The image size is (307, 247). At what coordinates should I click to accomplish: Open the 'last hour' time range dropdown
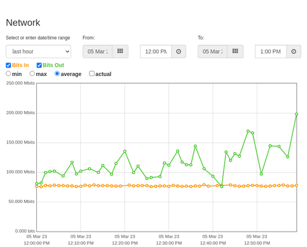tap(39, 51)
